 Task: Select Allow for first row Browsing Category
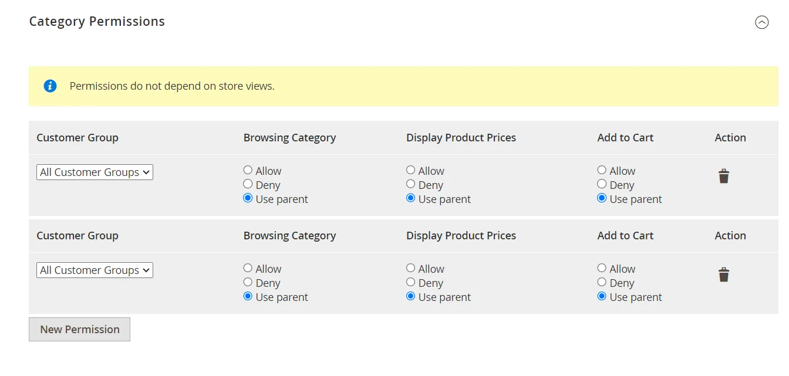(x=248, y=170)
